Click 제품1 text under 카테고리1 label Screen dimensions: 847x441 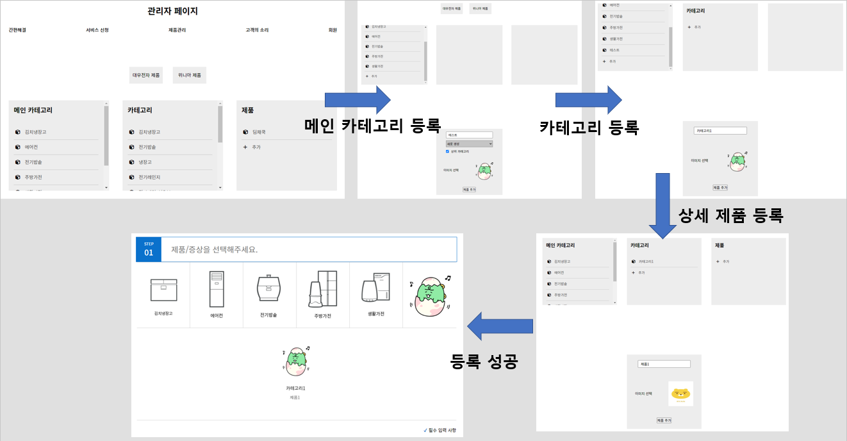(295, 397)
